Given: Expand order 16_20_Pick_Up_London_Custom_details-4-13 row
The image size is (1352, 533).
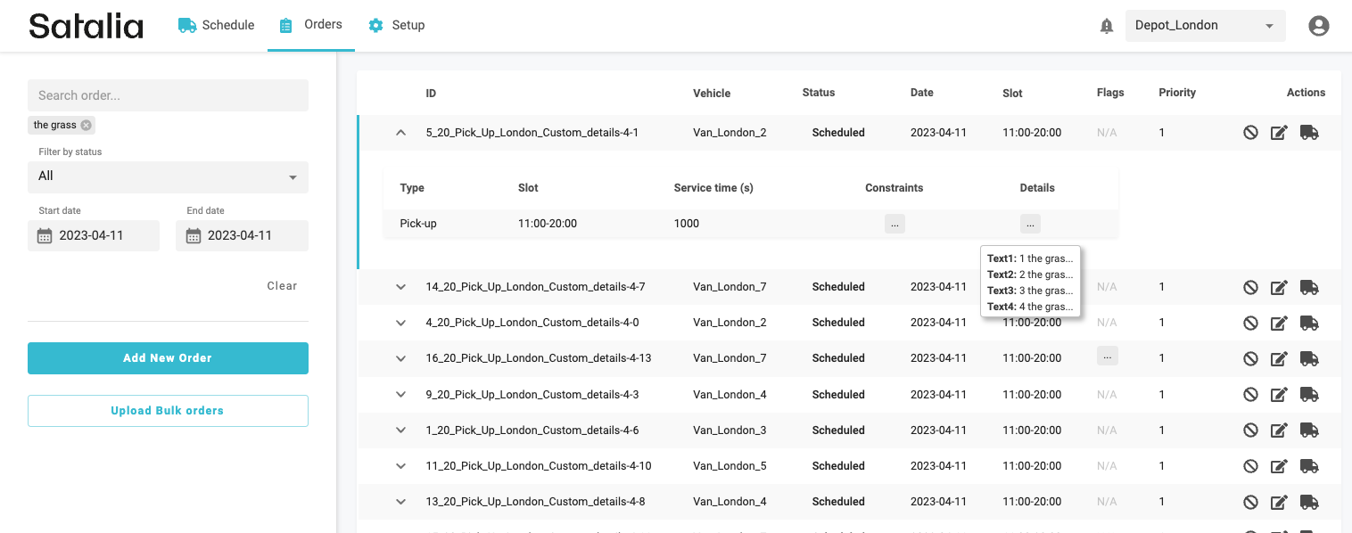Looking at the screenshot, I should click(x=400, y=358).
